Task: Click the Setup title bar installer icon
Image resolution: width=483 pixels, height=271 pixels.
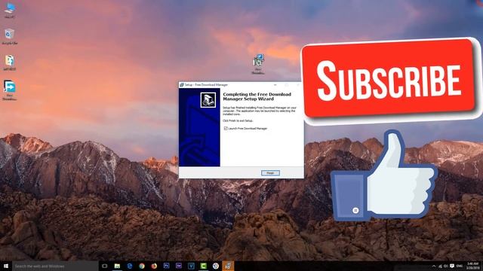Action: pos(181,85)
